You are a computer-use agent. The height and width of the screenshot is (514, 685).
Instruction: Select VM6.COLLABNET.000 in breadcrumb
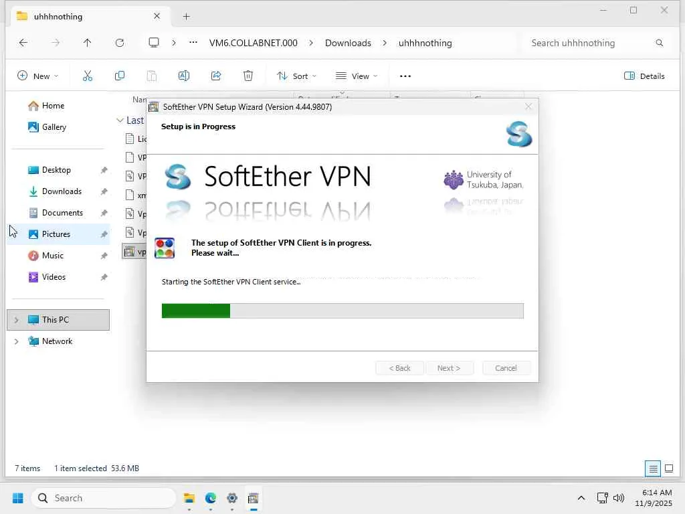[254, 43]
